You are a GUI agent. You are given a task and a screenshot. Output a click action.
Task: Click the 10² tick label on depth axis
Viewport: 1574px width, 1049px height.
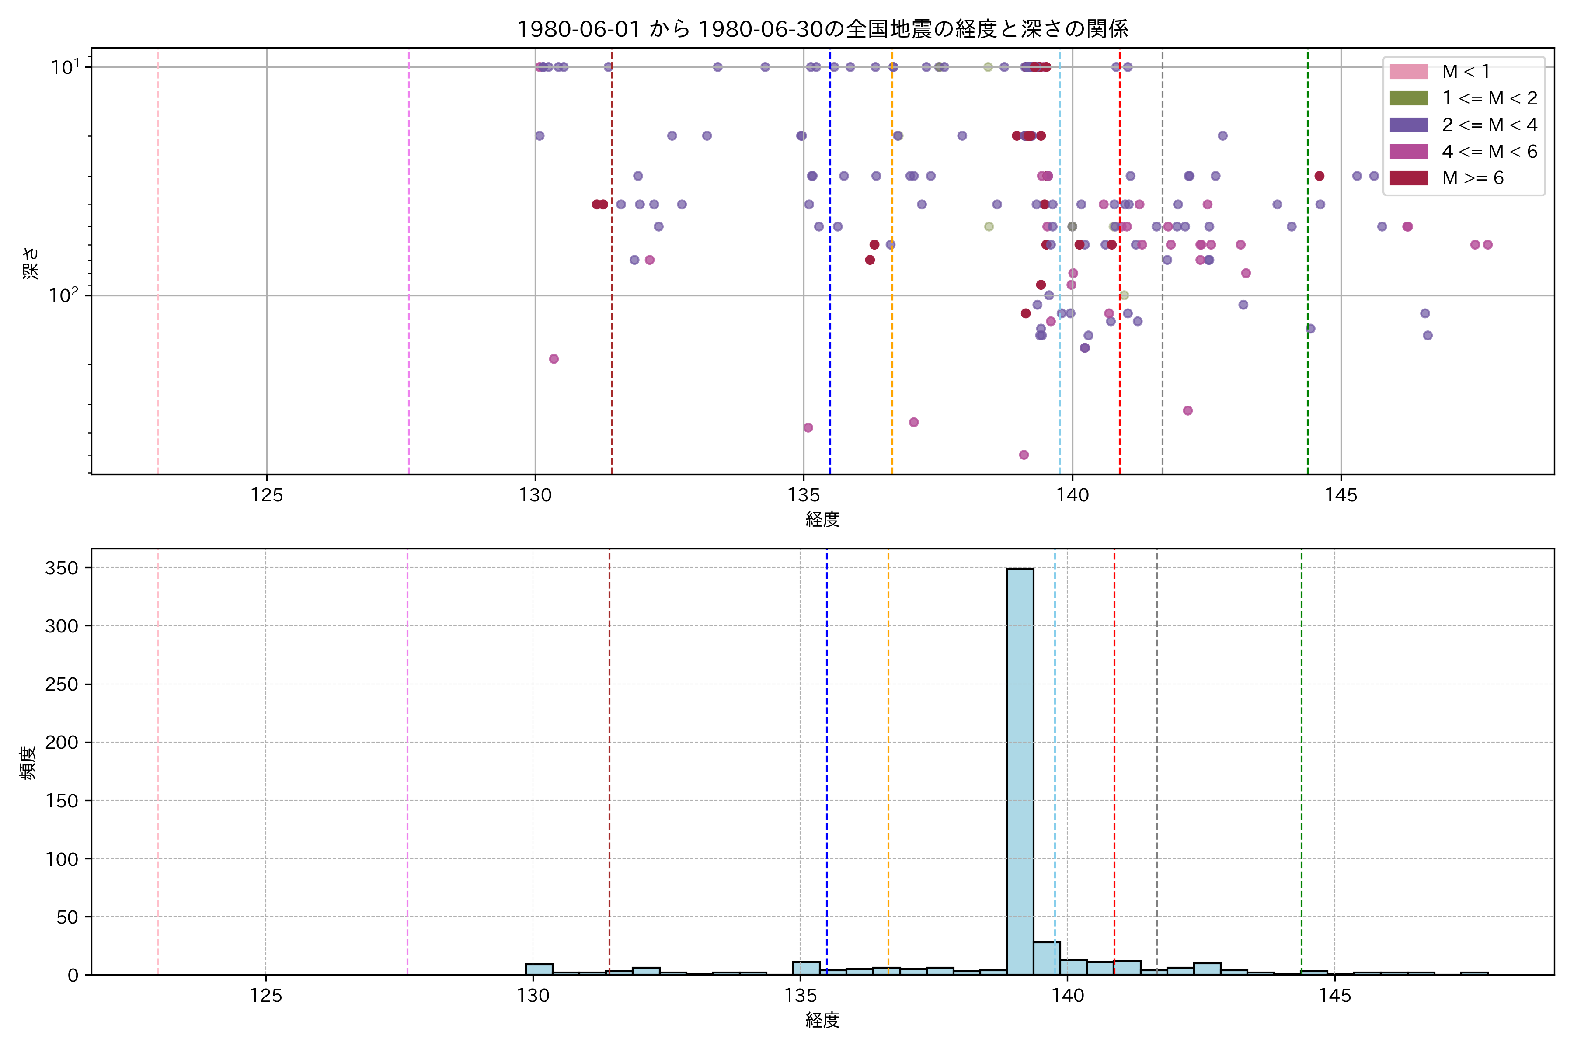(63, 295)
